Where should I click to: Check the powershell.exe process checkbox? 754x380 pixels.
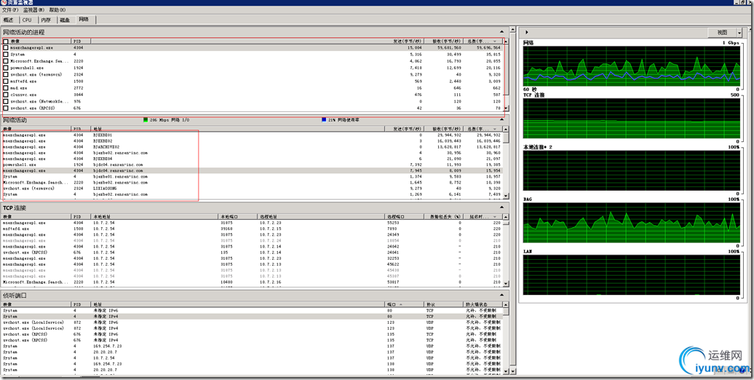6,68
